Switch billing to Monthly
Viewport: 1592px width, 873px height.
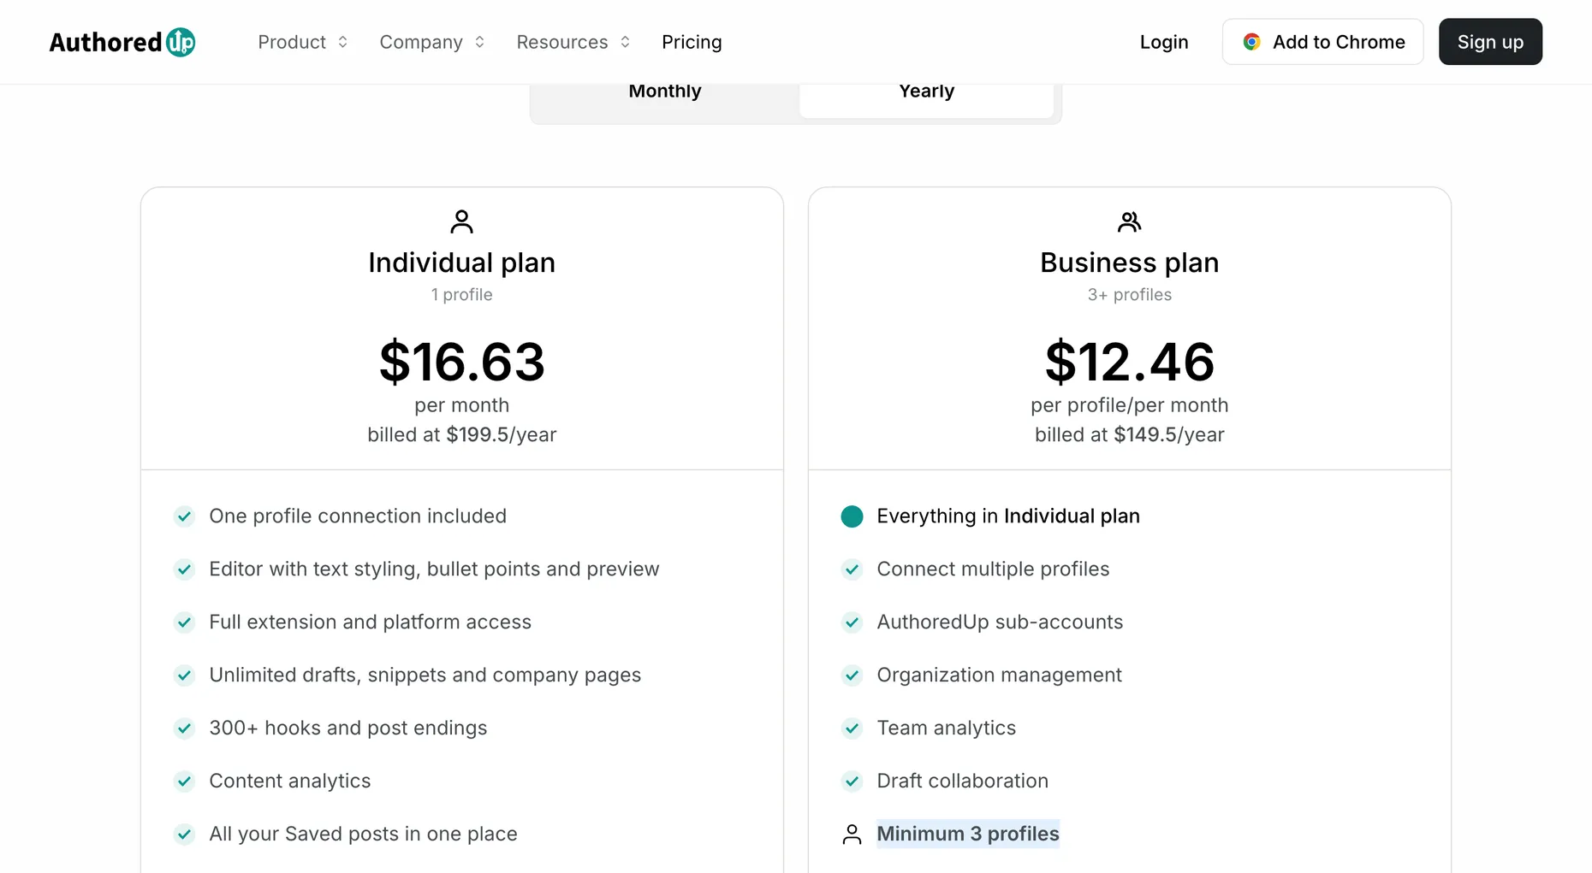click(665, 91)
